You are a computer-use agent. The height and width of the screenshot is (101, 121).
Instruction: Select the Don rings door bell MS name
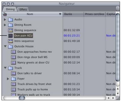[x=32, y=57]
